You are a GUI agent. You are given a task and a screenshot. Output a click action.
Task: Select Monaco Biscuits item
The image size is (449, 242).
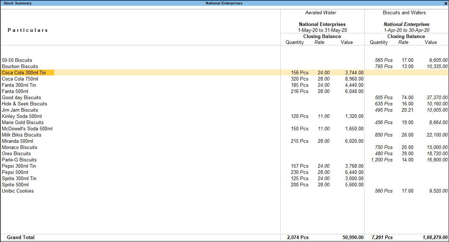click(x=19, y=147)
